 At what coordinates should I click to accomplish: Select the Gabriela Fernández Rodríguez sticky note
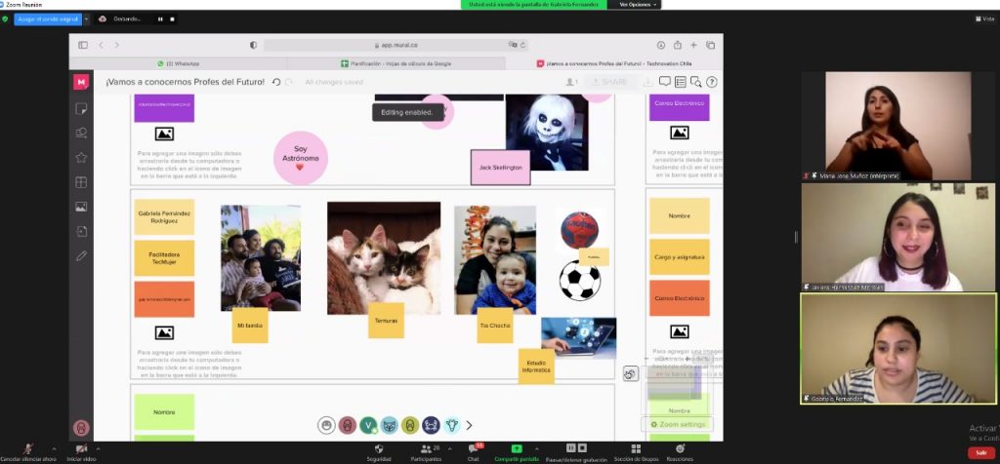pyautogui.click(x=164, y=217)
